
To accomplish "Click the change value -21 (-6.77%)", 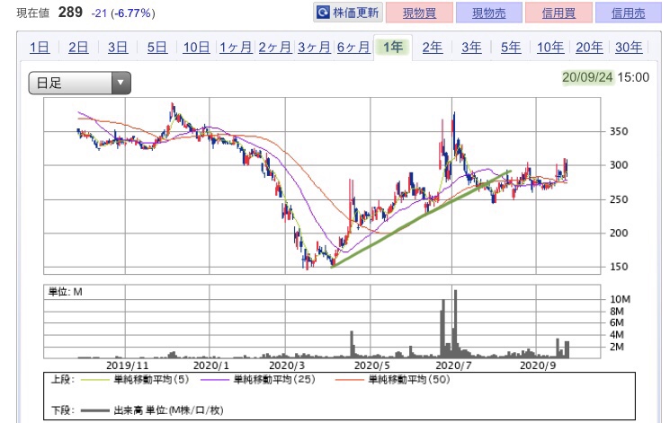I will 123,13.
